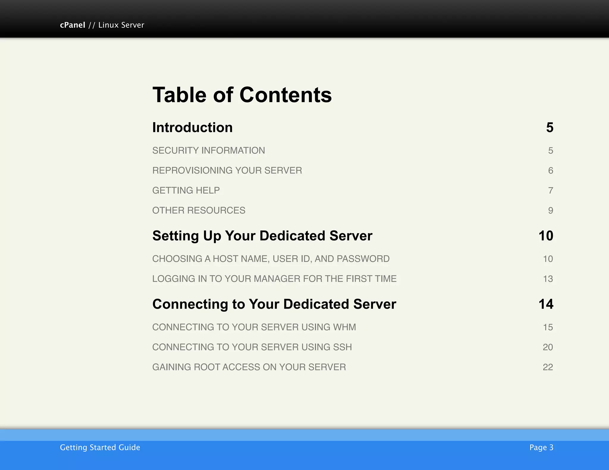Screen dimensions: 609x470
Task: Click the Getting Started Guide footer text
Action: [100, 447]
